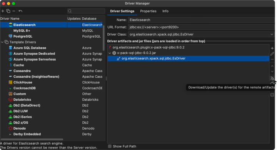Image resolution: width=277 pixels, height=150 pixels.
Task: Click the ClickHouse driver icon
Action: click(x=10, y=82)
